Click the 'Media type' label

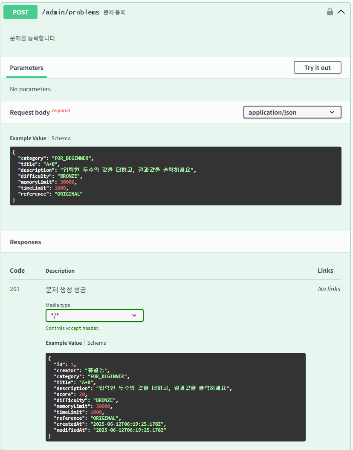pos(58,305)
